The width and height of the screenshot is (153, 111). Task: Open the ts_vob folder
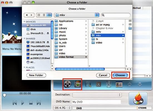(x=71, y=43)
